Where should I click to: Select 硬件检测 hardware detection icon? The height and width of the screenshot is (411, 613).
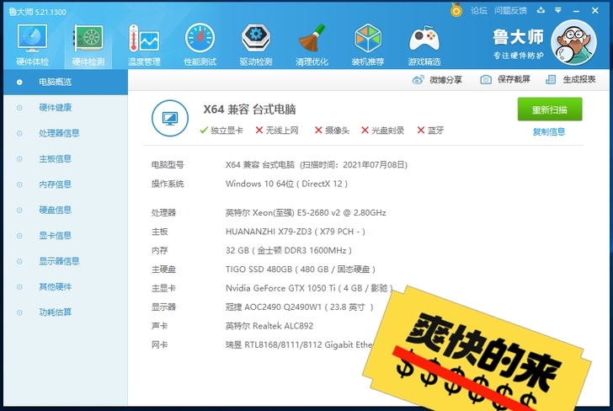pos(88,45)
